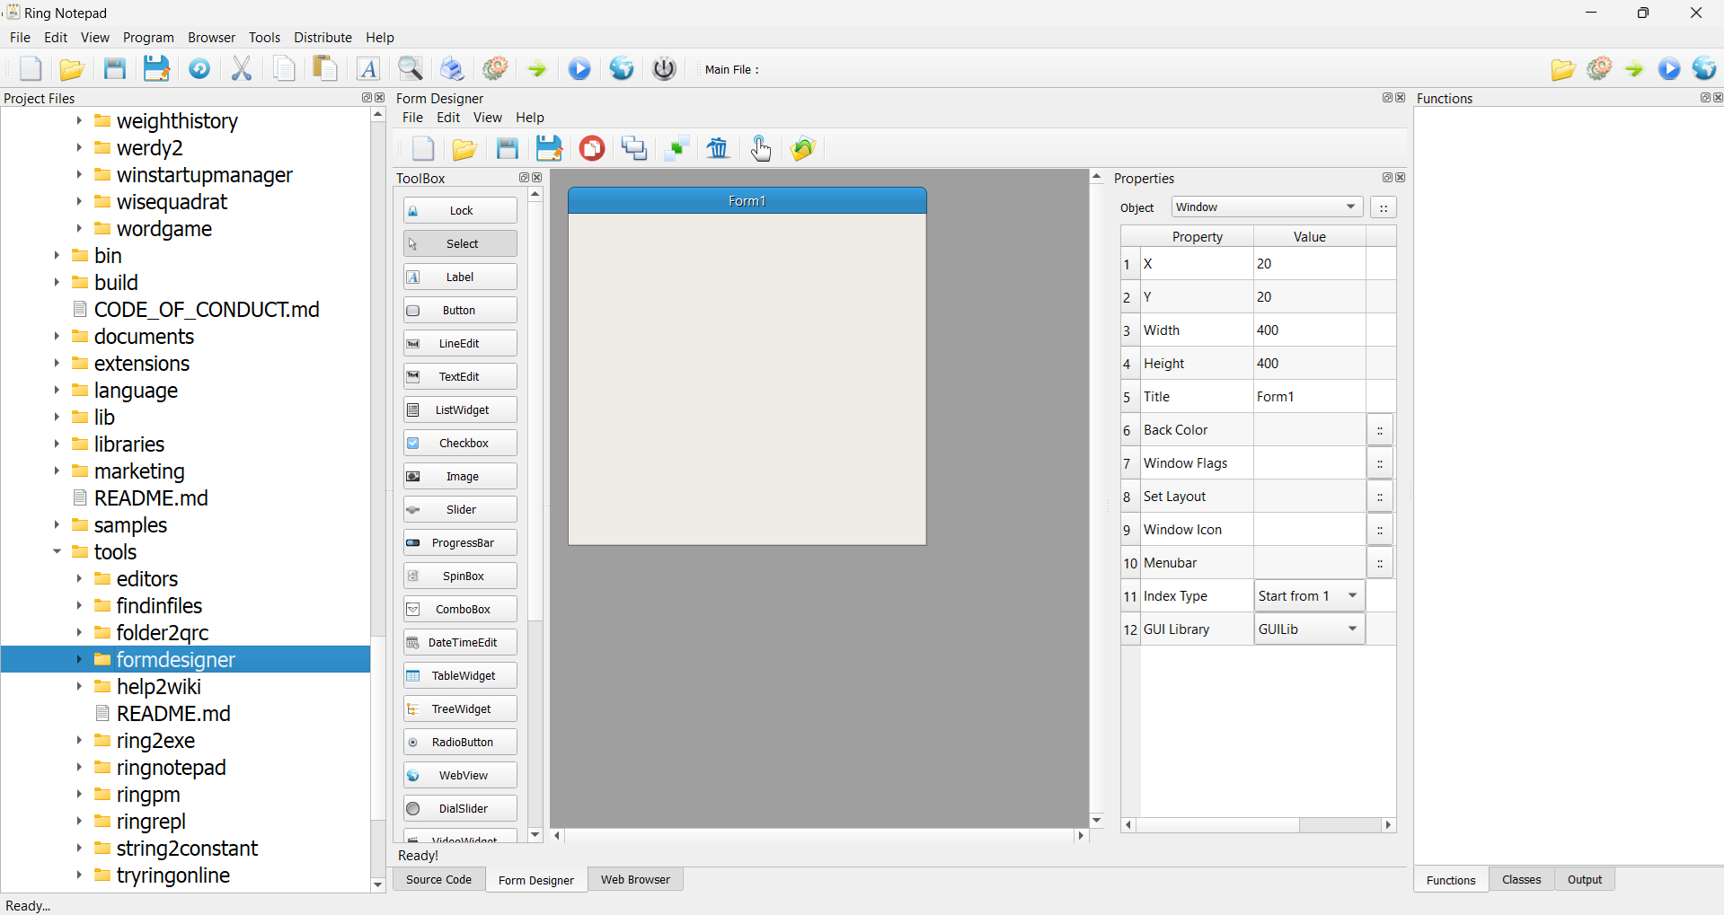Activate the stop/close form icon

(x=592, y=148)
